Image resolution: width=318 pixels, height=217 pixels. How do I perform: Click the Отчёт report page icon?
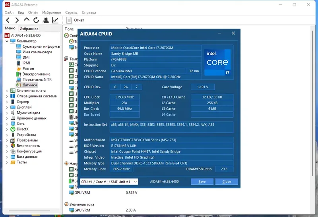pos(69,20)
